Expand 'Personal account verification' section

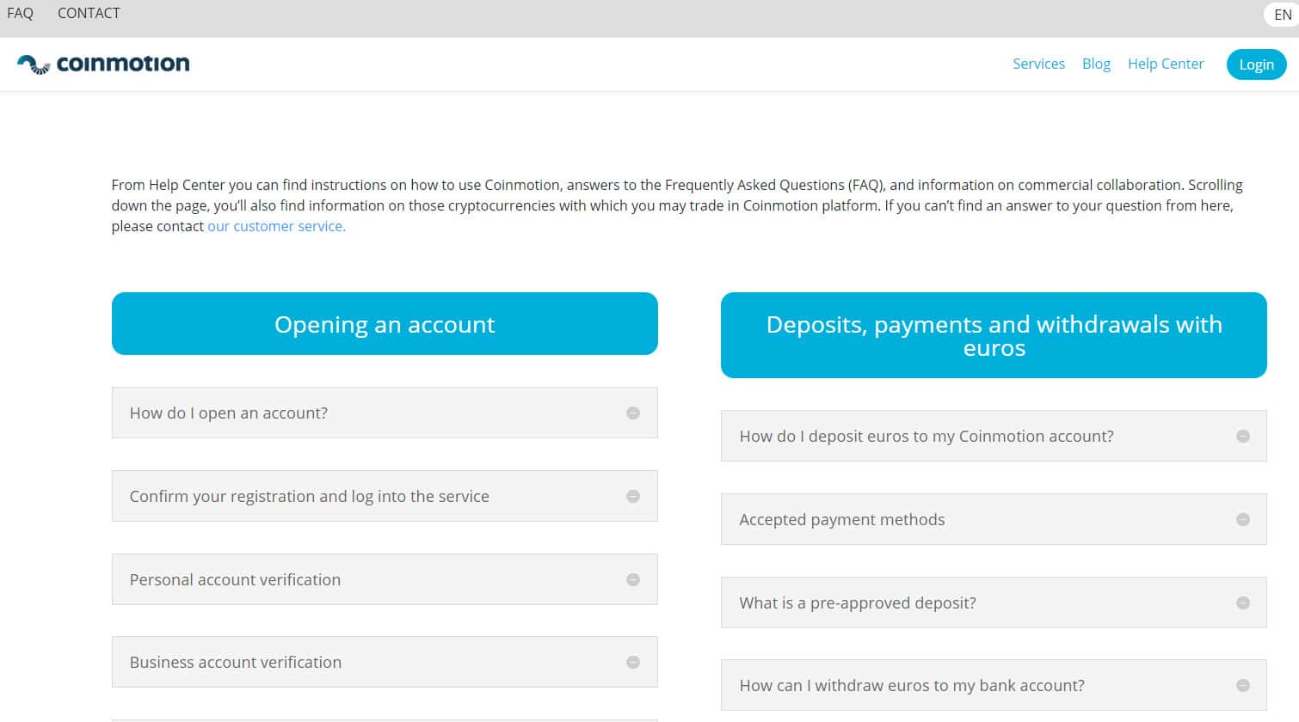coord(235,580)
